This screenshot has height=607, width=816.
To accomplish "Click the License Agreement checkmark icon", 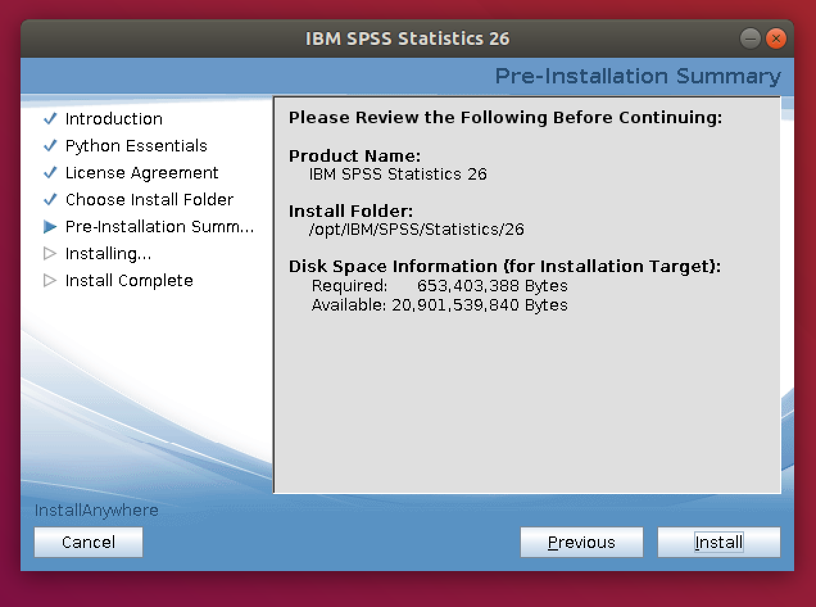I will click(50, 173).
